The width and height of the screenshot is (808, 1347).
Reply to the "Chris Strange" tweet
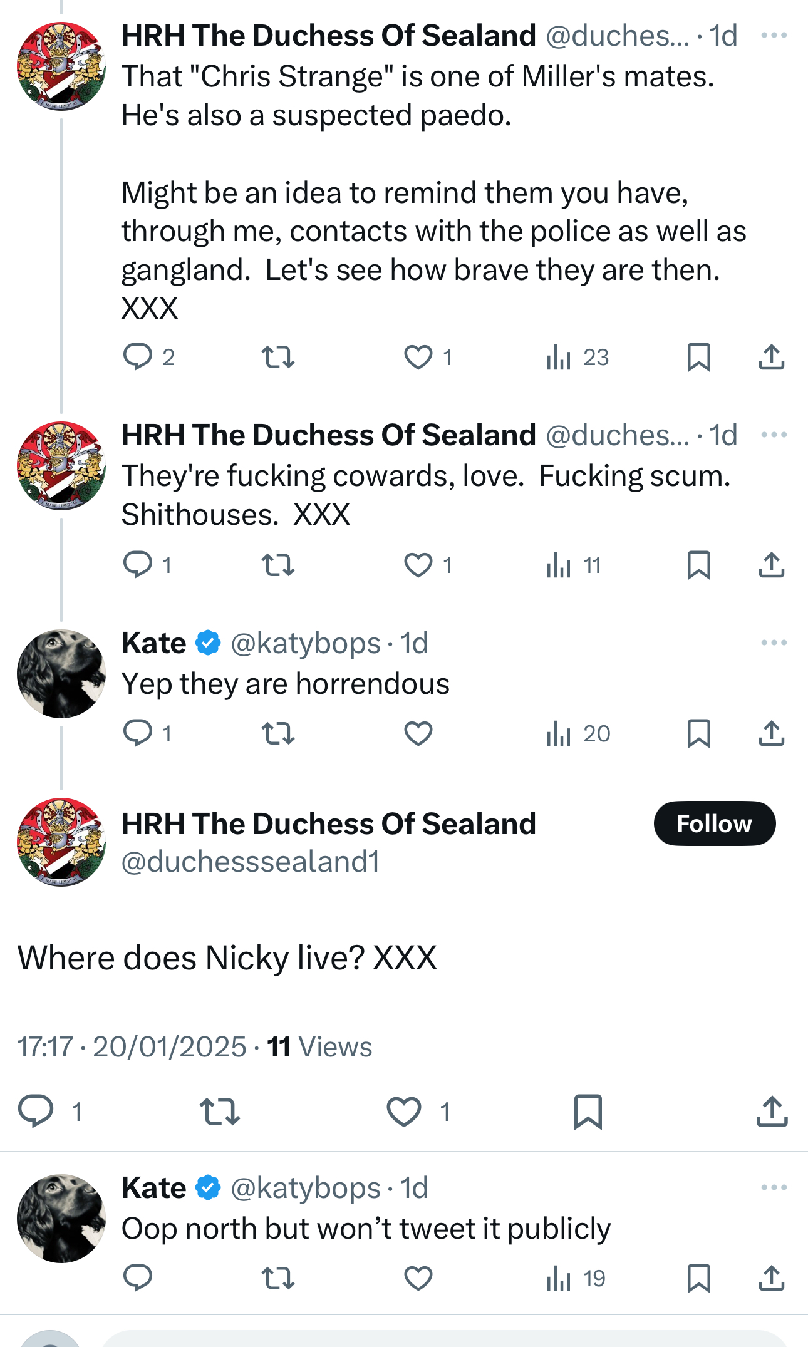click(138, 357)
